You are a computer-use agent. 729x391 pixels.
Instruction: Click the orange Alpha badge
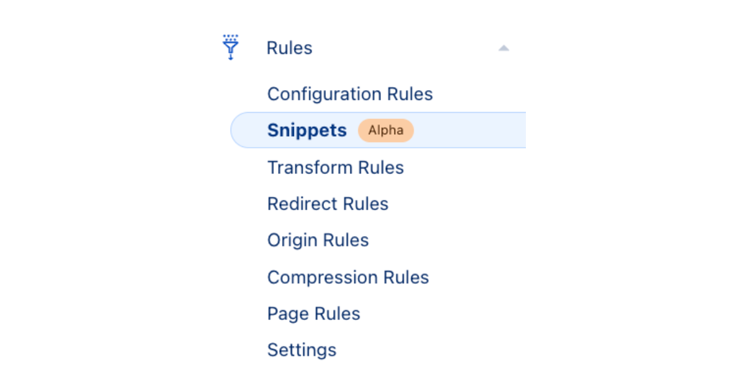pyautogui.click(x=385, y=131)
